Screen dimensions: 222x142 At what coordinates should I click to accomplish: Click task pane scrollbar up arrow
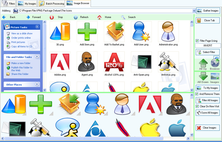click(45, 22)
